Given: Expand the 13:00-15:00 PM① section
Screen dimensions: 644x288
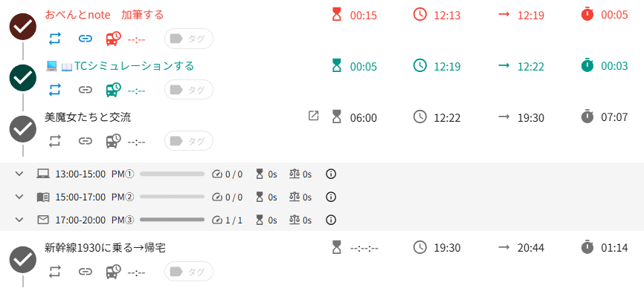Looking at the screenshot, I should tap(19, 174).
